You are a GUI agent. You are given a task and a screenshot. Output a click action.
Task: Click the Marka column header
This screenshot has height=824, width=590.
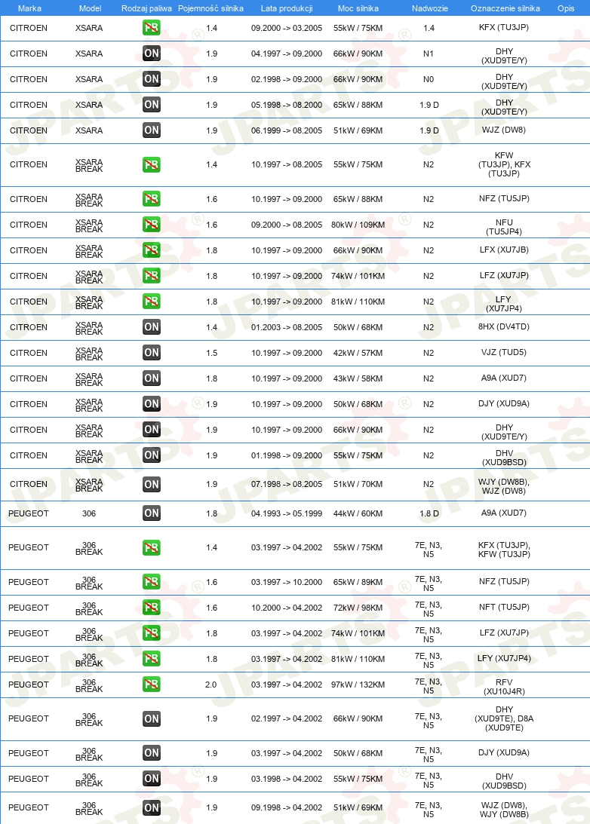pos(29,8)
